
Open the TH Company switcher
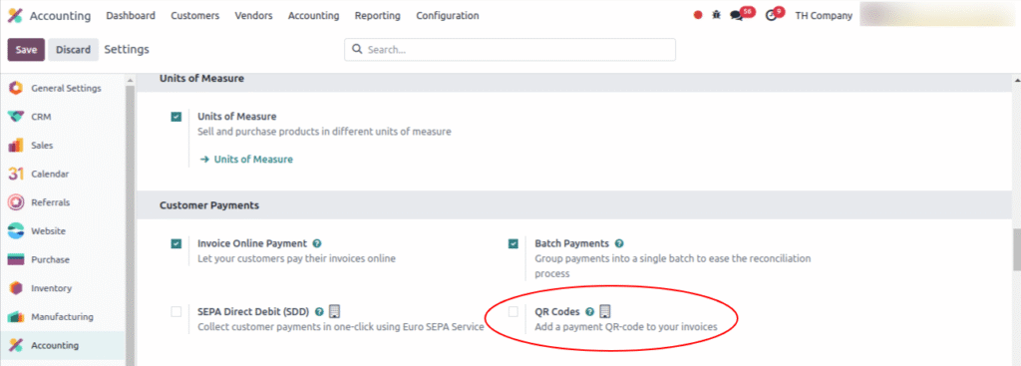point(824,16)
